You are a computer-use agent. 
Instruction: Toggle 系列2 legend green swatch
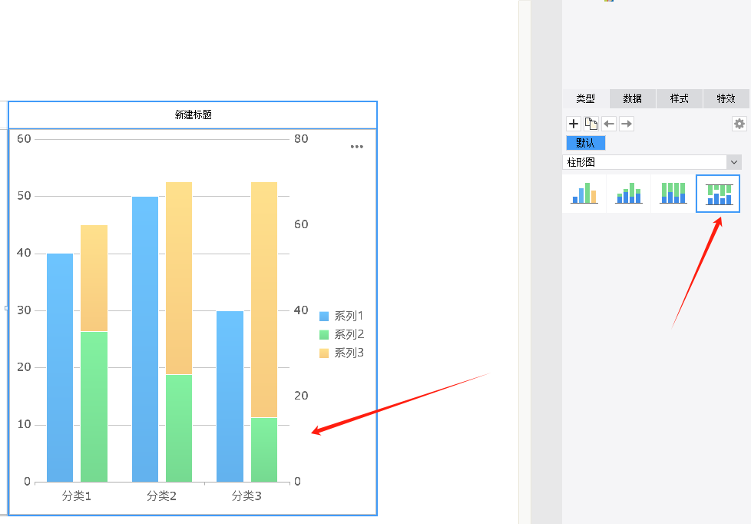tap(324, 335)
